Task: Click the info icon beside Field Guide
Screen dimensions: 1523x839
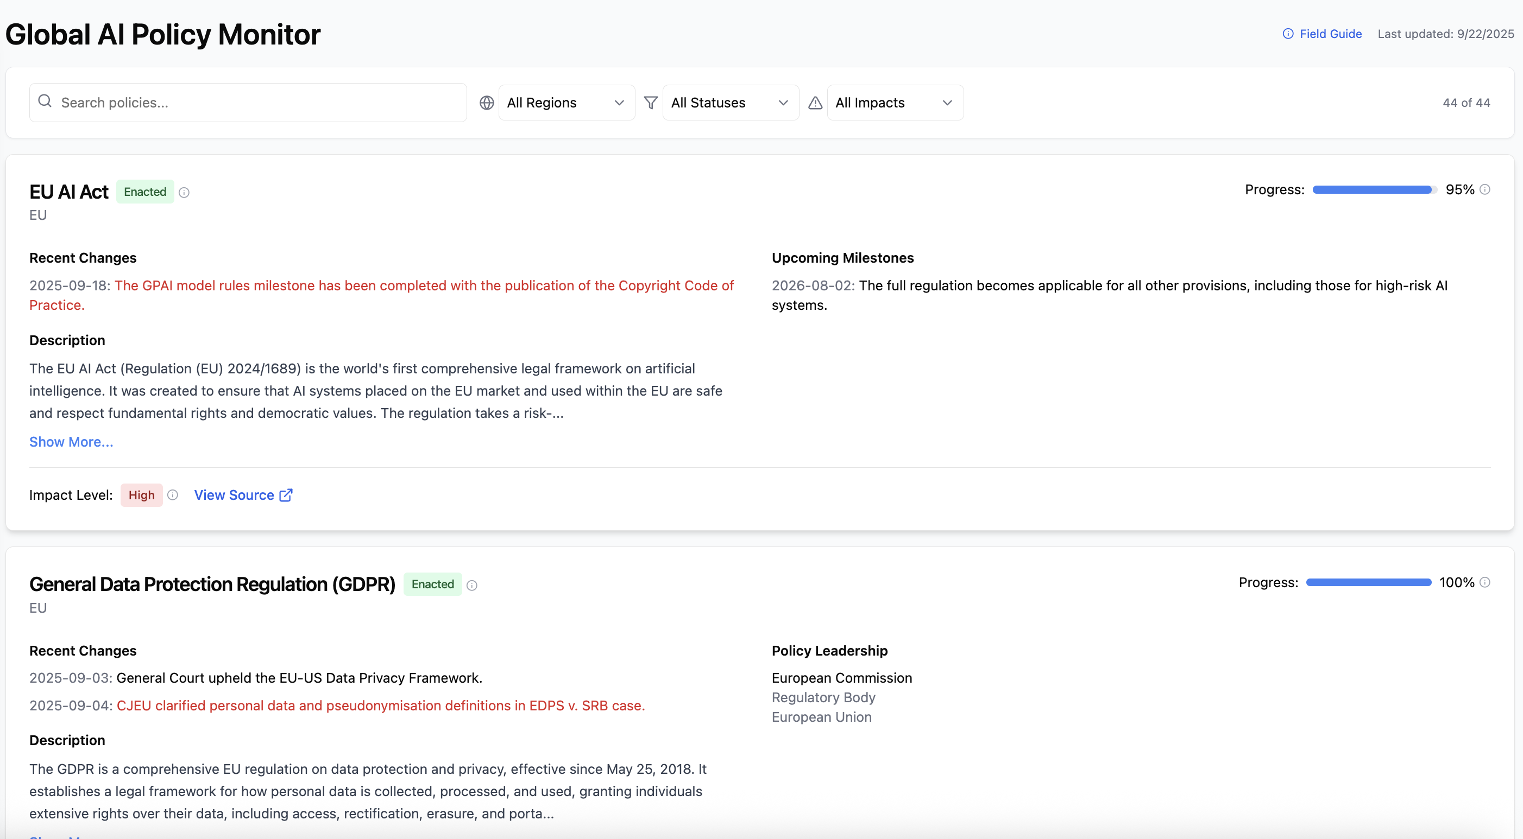Action: click(x=1288, y=34)
